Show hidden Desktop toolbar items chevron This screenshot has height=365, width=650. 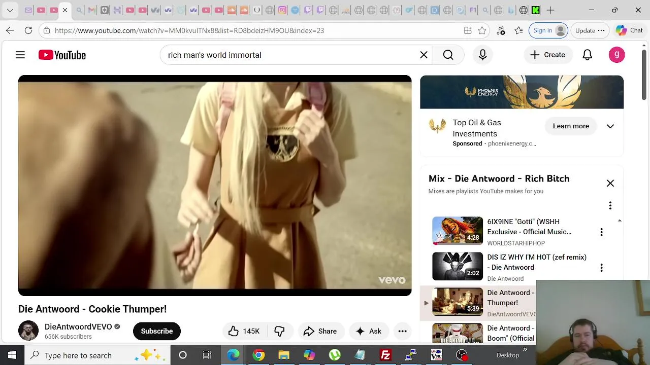525,349
